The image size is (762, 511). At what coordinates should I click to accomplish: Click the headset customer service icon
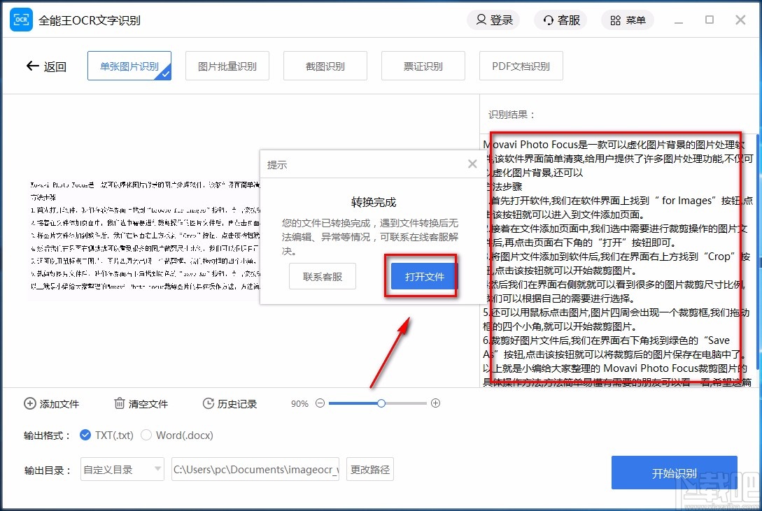click(x=548, y=20)
